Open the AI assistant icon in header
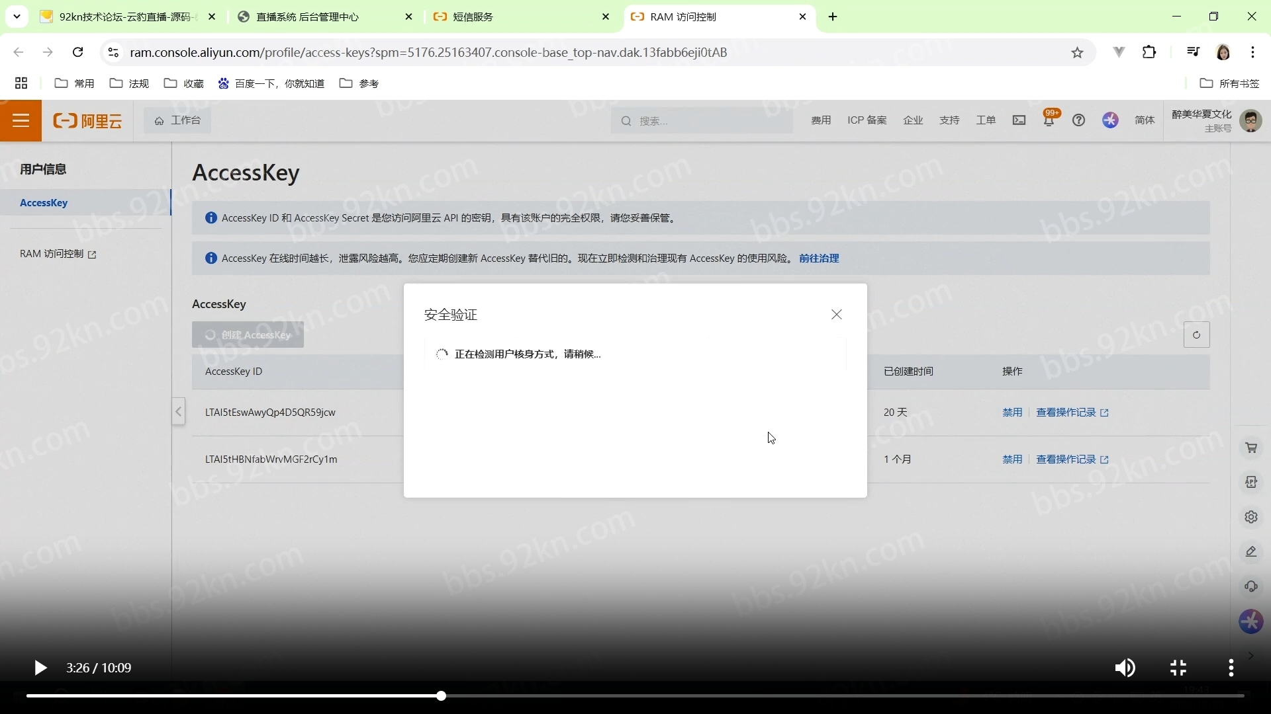This screenshot has width=1271, height=714. 1111,120
